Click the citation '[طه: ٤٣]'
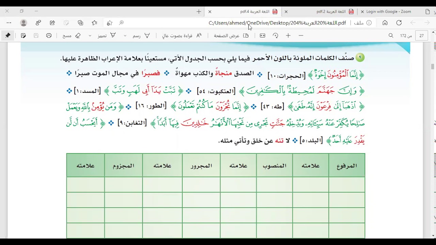Screen dimensions: 436x245 coord(272,107)
